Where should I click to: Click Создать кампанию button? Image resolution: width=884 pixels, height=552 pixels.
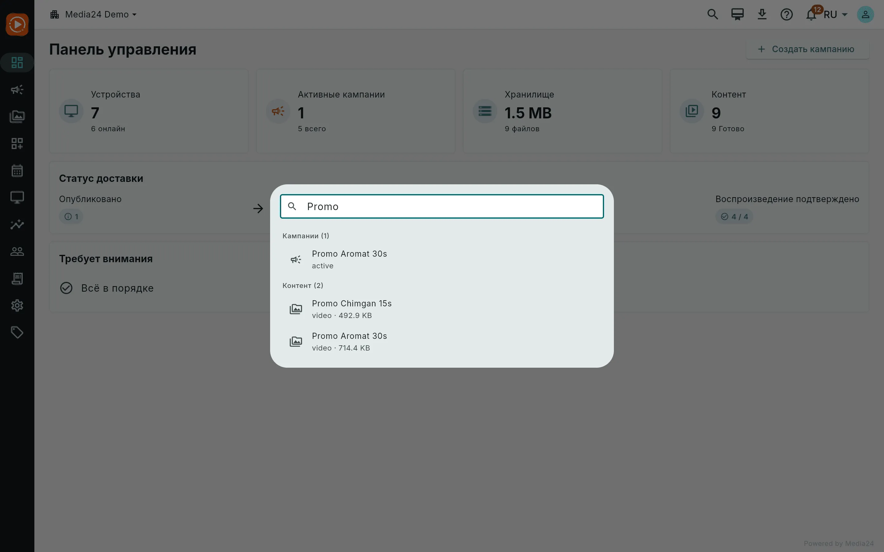click(807, 49)
